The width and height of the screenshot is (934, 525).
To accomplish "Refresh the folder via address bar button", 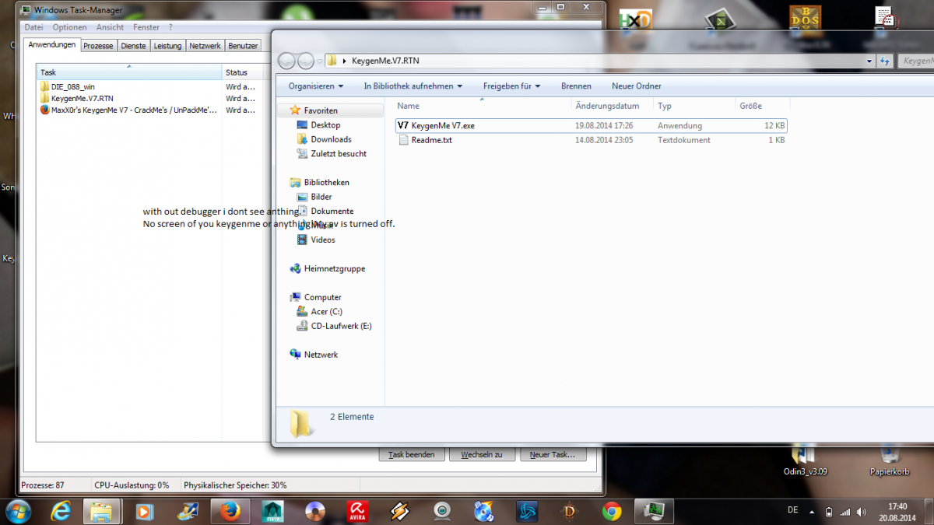I will [884, 61].
